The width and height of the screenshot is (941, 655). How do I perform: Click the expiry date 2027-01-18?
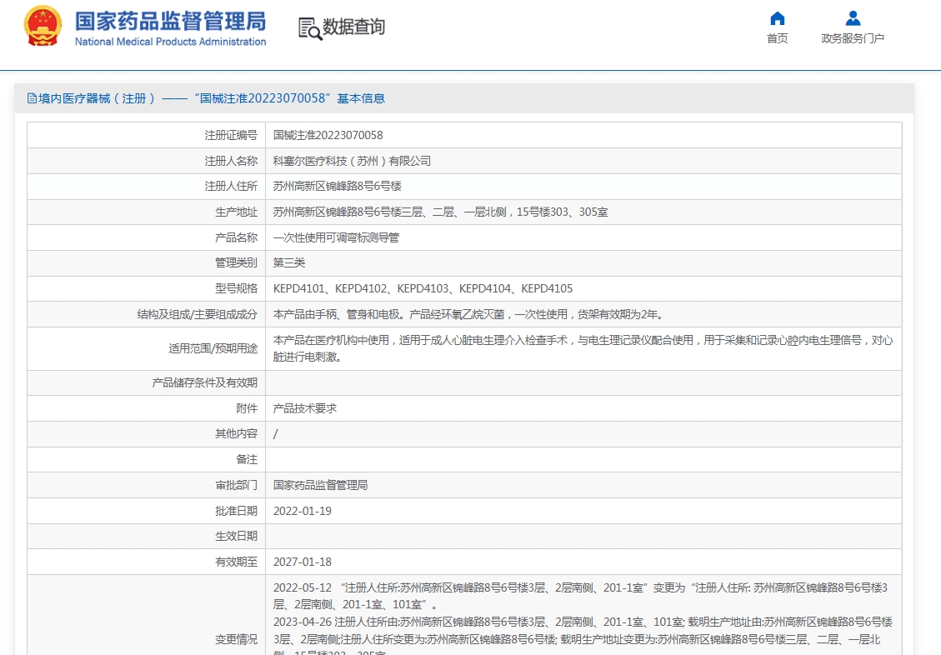pyautogui.click(x=303, y=562)
